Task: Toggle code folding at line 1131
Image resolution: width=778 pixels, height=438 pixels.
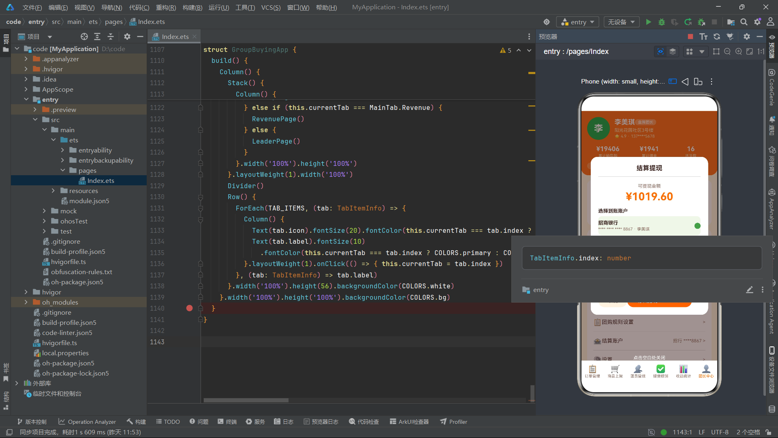Action: [201, 208]
